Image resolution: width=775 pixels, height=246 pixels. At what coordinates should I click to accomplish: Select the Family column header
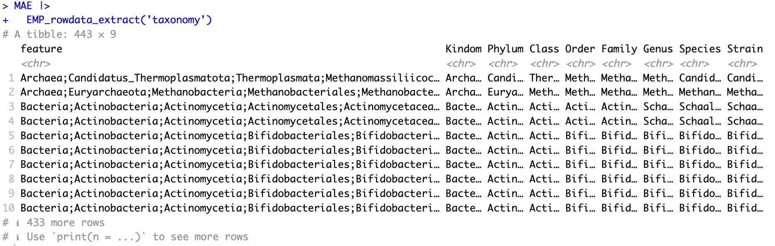[x=619, y=49]
